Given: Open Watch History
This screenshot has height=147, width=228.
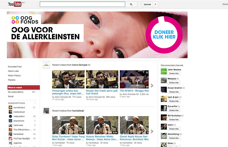Looking at the screenshot, I should click(x=14, y=76).
